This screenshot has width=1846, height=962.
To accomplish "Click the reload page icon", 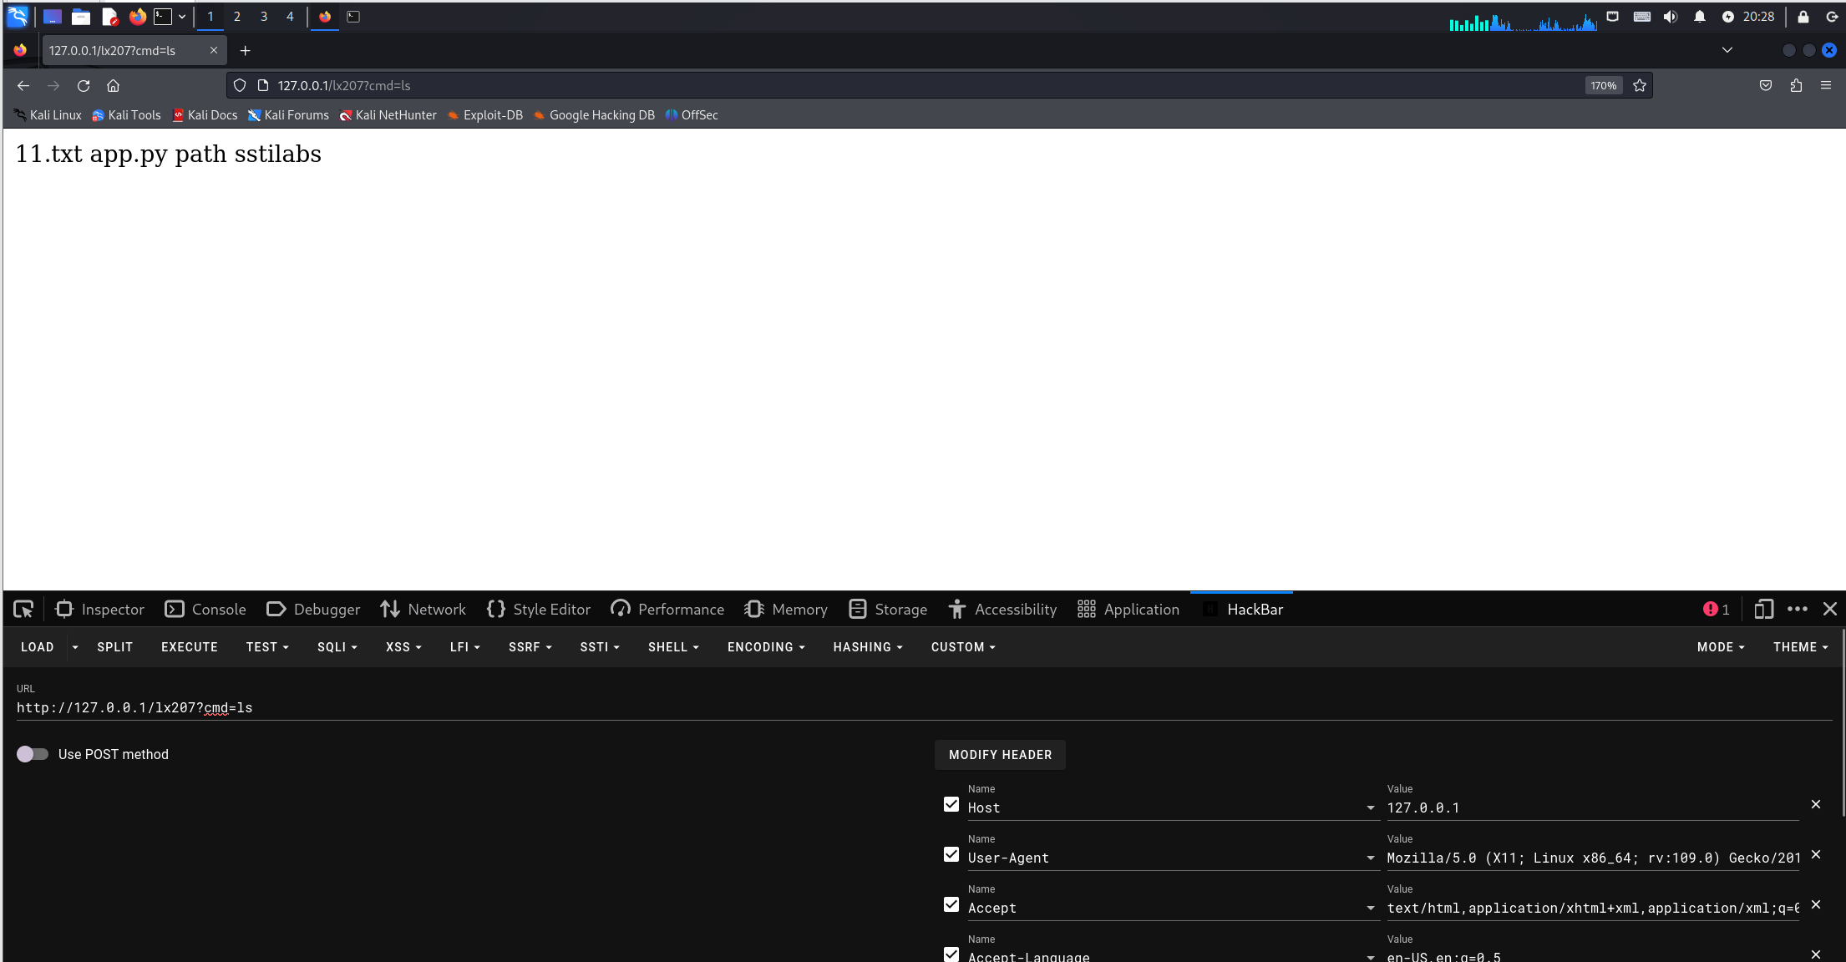I will point(84,85).
